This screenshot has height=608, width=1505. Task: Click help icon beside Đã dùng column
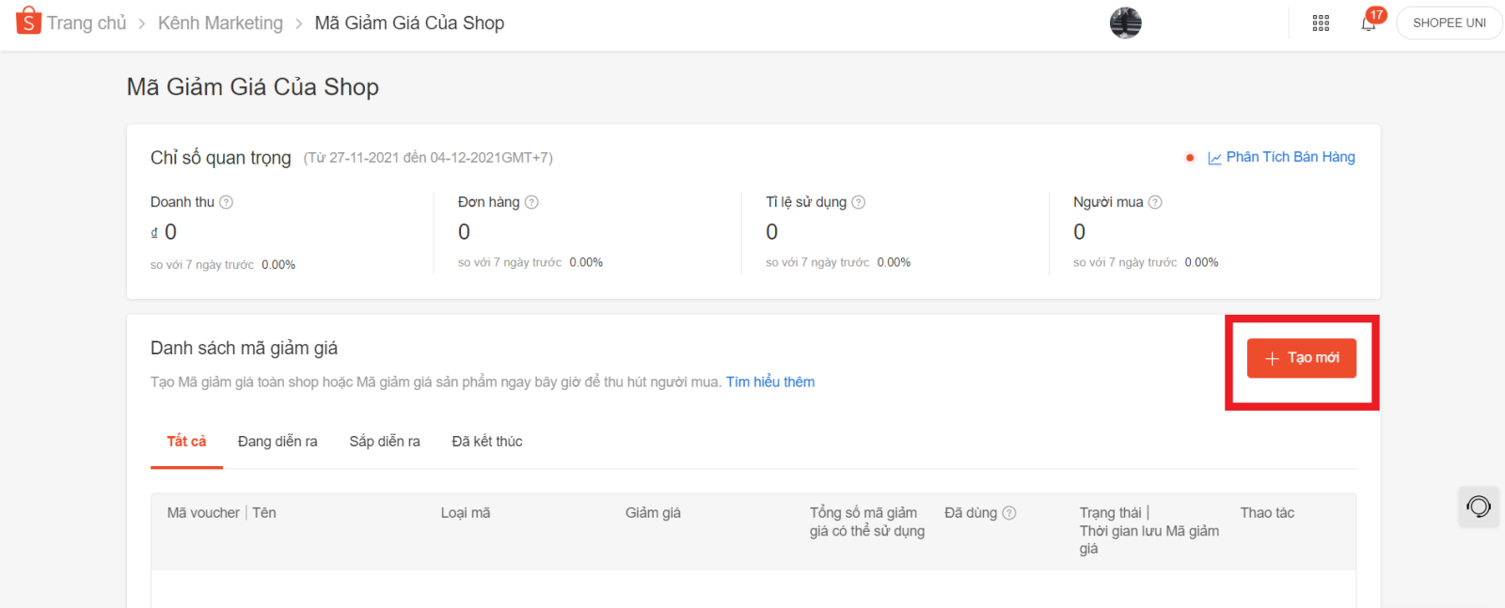[1009, 513]
